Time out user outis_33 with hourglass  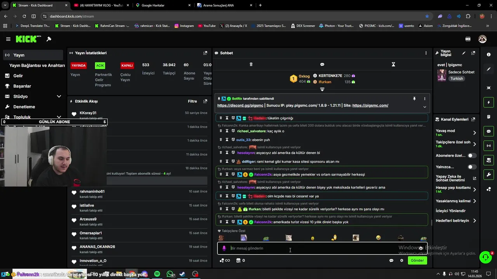coord(227,140)
